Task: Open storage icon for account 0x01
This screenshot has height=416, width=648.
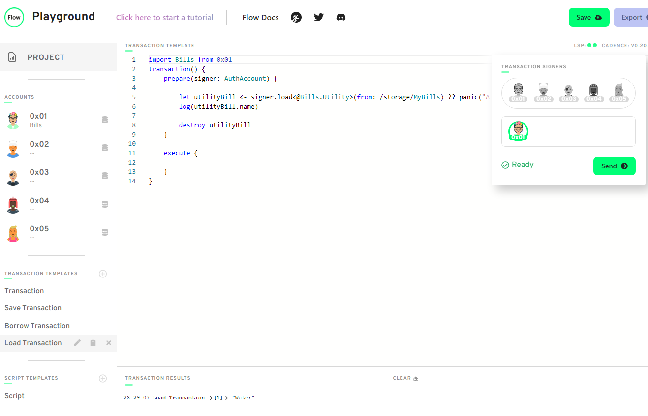Action: pos(105,120)
